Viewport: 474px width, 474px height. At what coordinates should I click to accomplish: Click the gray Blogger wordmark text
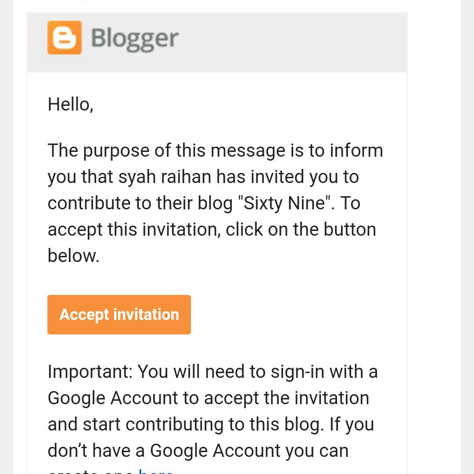(x=135, y=39)
